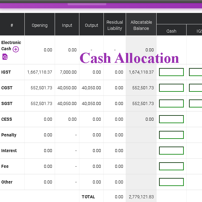Select the CESS row label
Screen dimensions: 202x202
point(6,119)
